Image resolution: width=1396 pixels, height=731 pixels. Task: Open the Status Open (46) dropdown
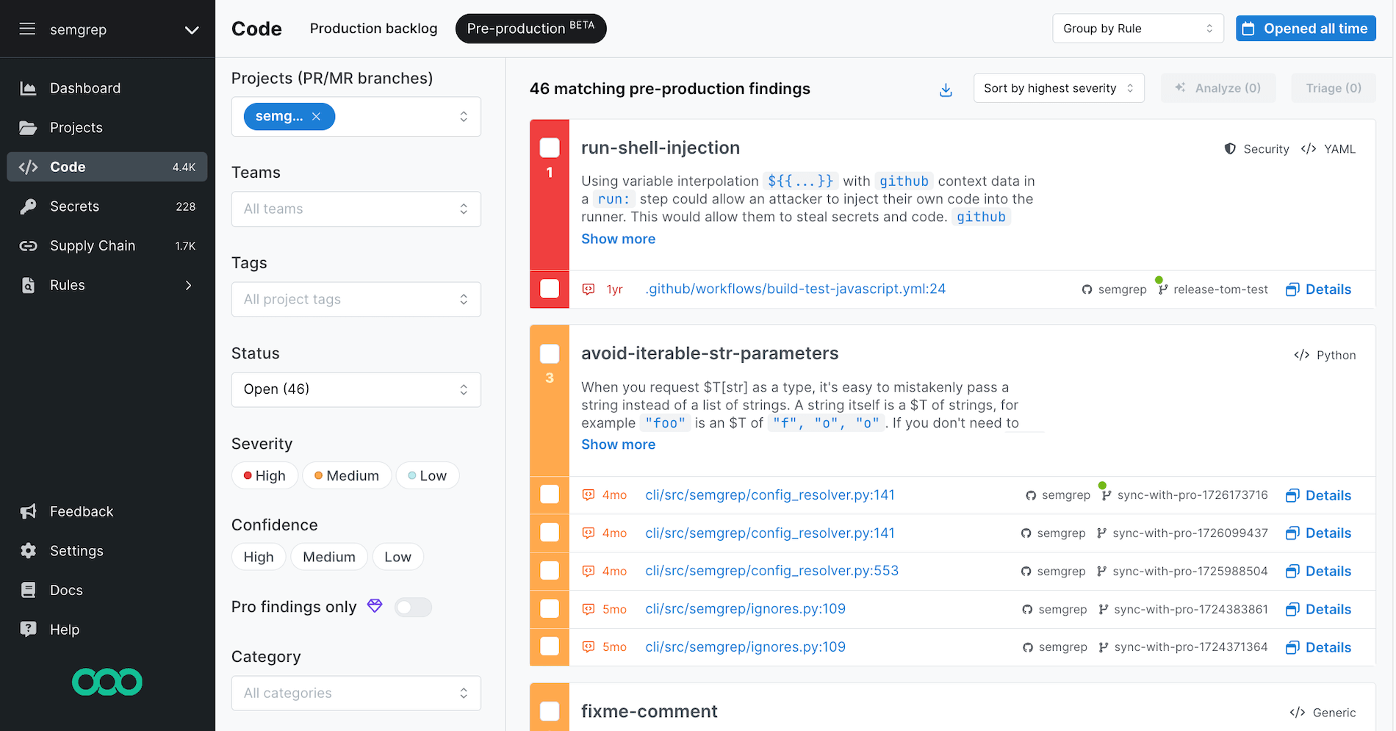click(x=356, y=389)
